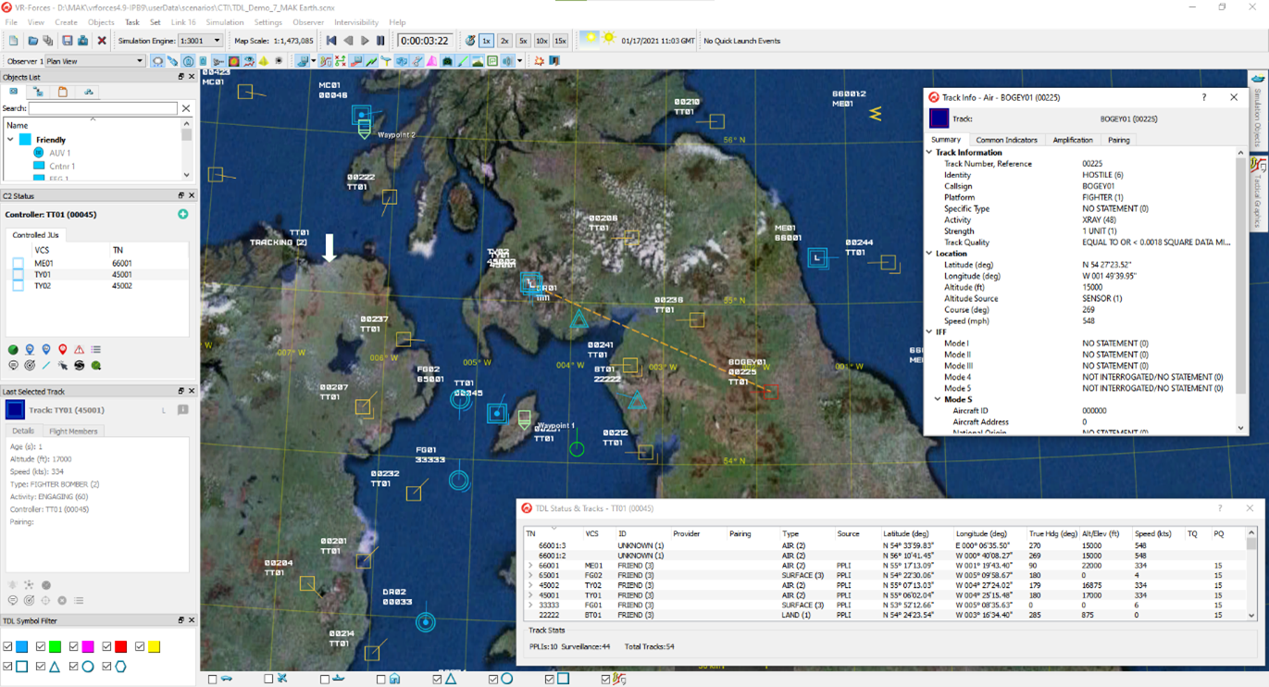
Task: Toggle the yellow symbol filter checkbox
Action: 140,646
